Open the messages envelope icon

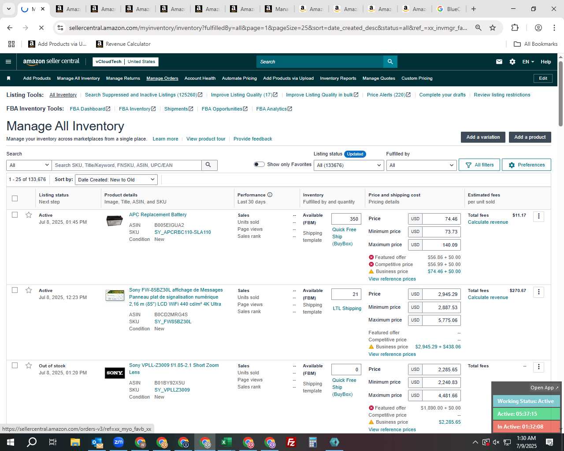click(499, 62)
